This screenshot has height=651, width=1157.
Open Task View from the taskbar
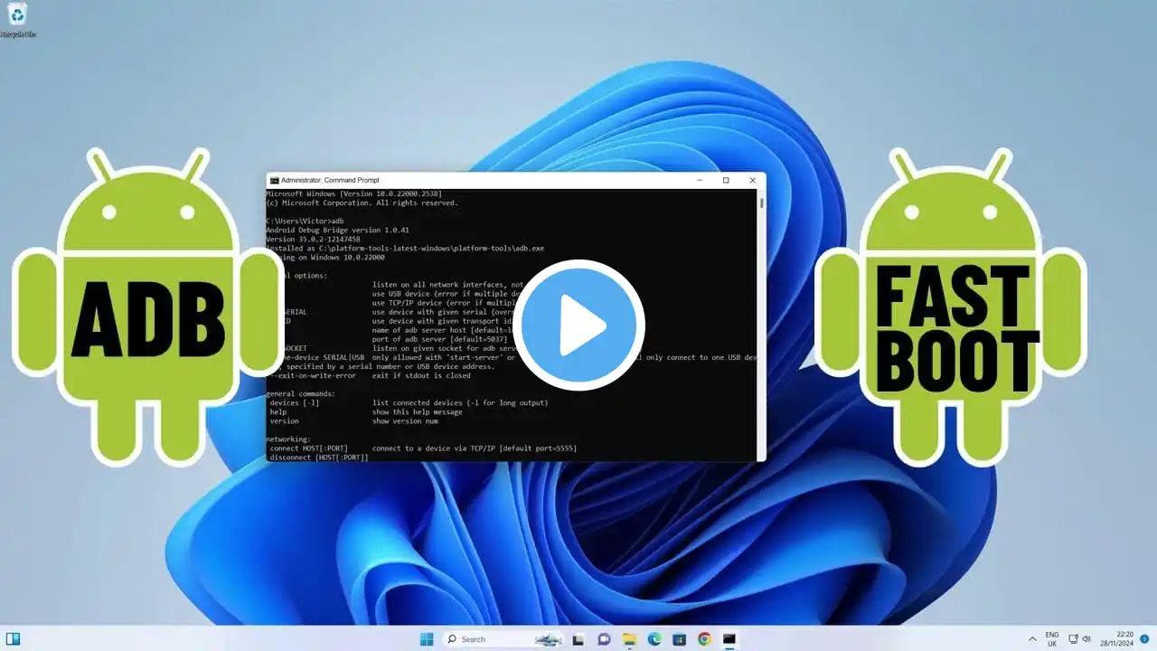tap(578, 639)
